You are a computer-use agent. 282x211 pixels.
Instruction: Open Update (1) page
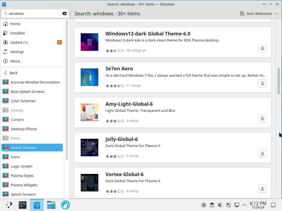point(32,42)
